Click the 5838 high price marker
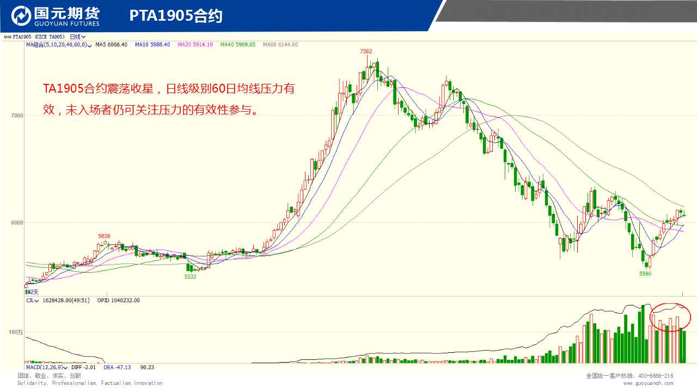The width and height of the screenshot is (697, 392). [x=104, y=236]
